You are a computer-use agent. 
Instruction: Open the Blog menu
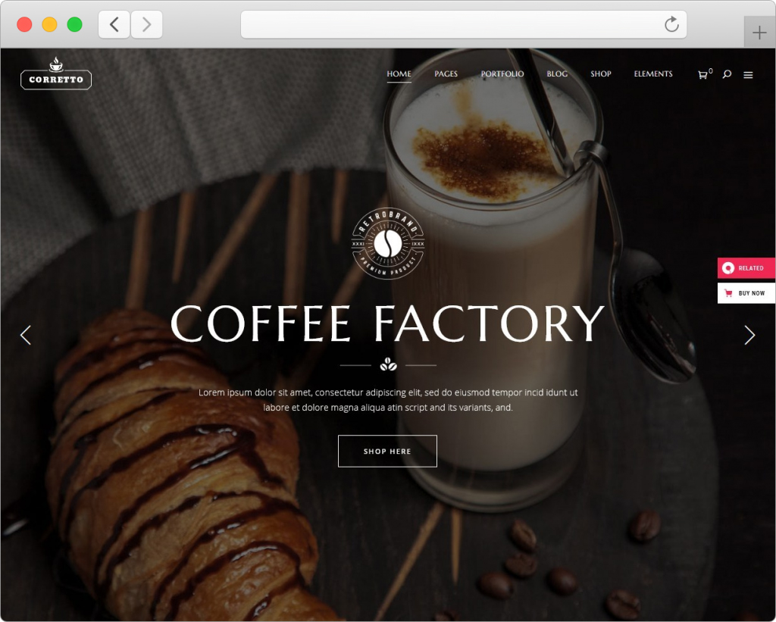[557, 73]
